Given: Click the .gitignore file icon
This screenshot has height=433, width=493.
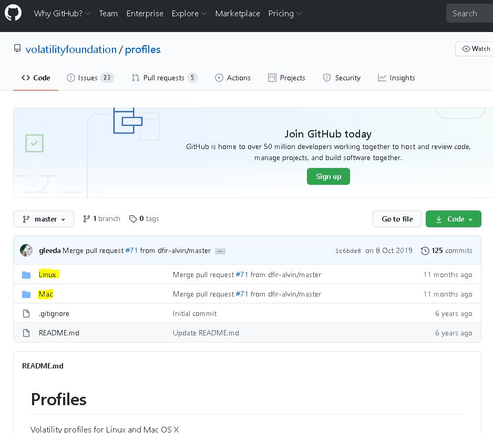Looking at the screenshot, I should [26, 313].
